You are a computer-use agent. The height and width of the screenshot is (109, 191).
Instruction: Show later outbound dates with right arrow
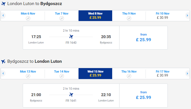pyautogui.click(x=187, y=15)
